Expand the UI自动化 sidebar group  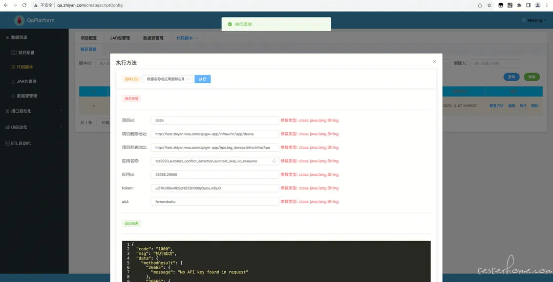tap(34, 127)
